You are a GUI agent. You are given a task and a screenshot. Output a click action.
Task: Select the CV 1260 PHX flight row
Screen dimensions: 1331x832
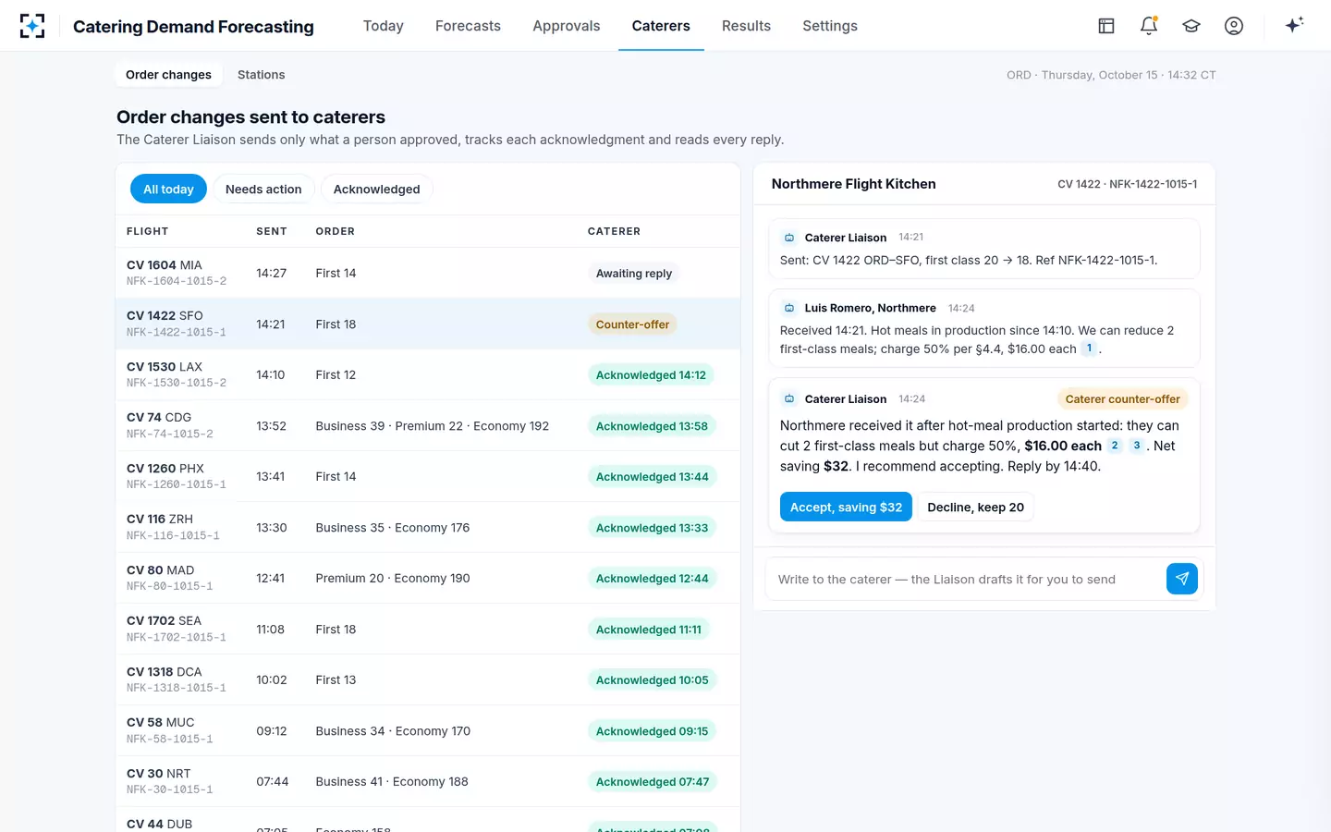[x=428, y=476]
